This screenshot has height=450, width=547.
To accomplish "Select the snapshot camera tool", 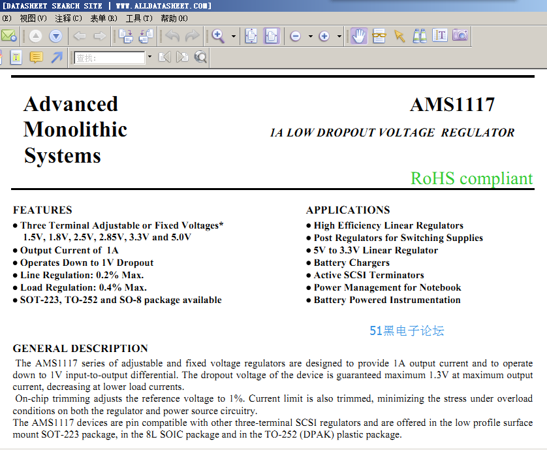I will point(460,35).
